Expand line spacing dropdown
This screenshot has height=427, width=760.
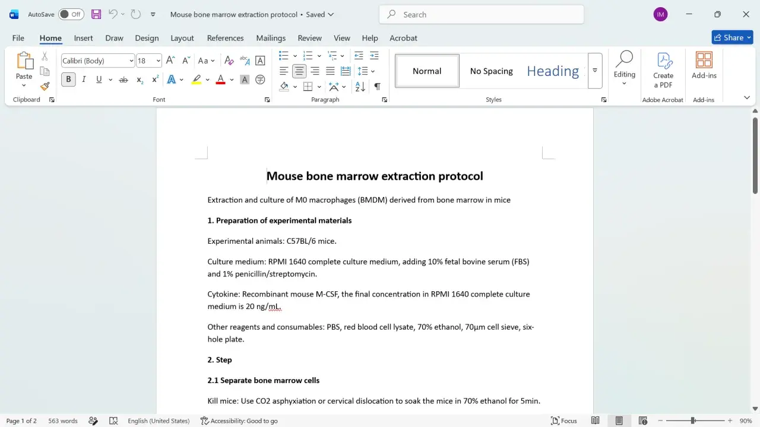(372, 71)
